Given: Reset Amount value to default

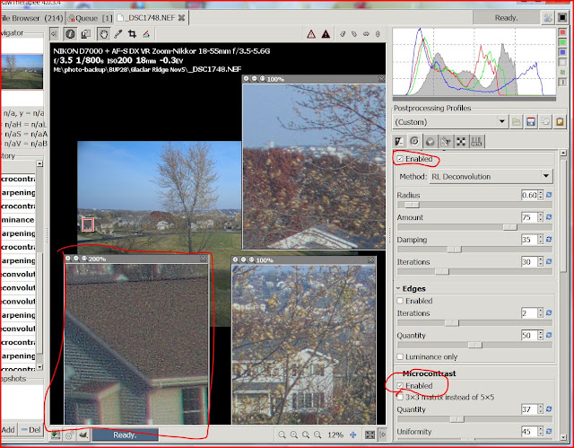Looking at the screenshot, I should coord(549,217).
